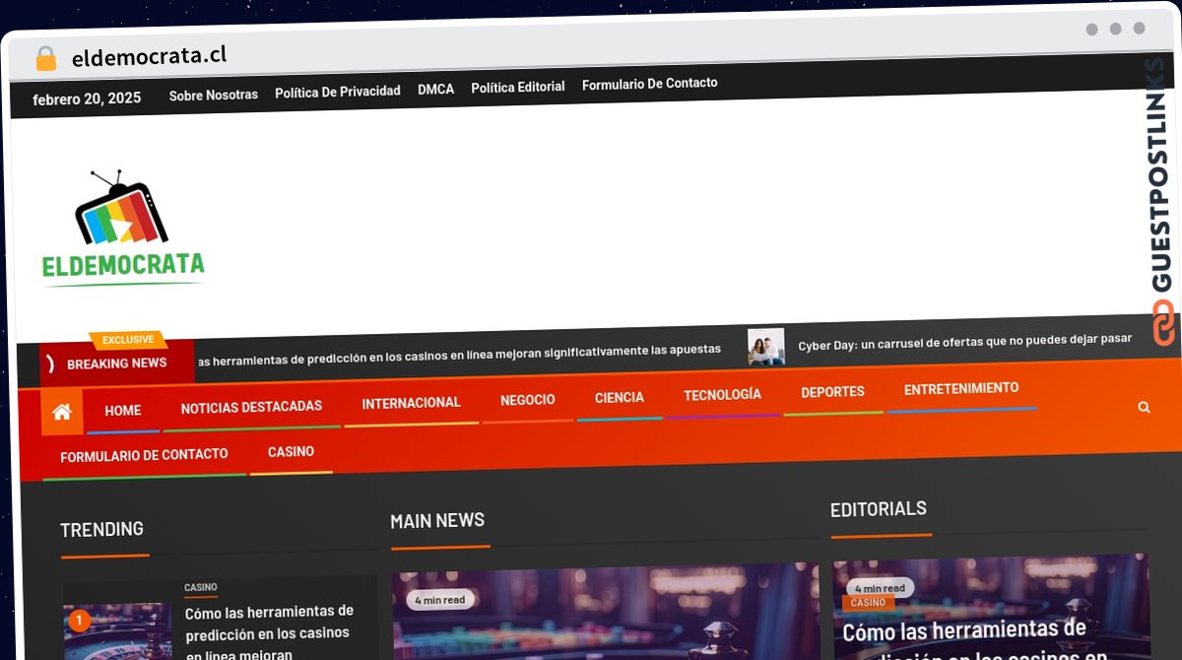Click the eldemocrata.cl address text

point(149,56)
